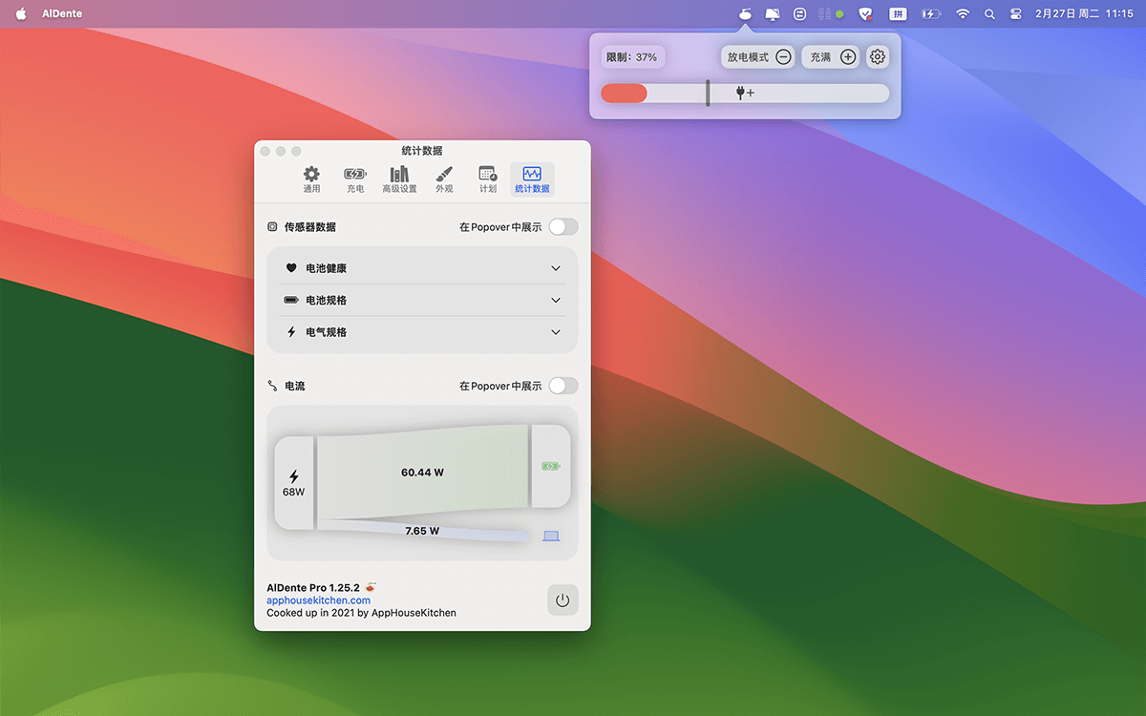Open Control Center in menu bar
Image resolution: width=1146 pixels, height=716 pixels.
(1015, 14)
